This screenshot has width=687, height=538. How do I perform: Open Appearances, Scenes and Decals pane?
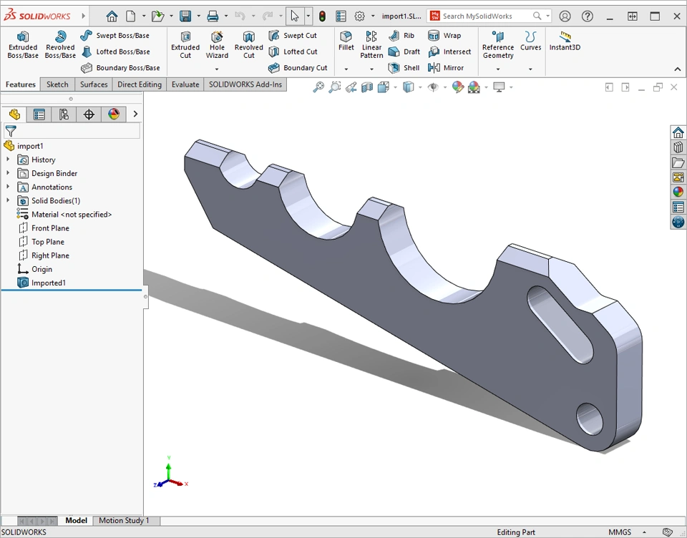tap(678, 192)
